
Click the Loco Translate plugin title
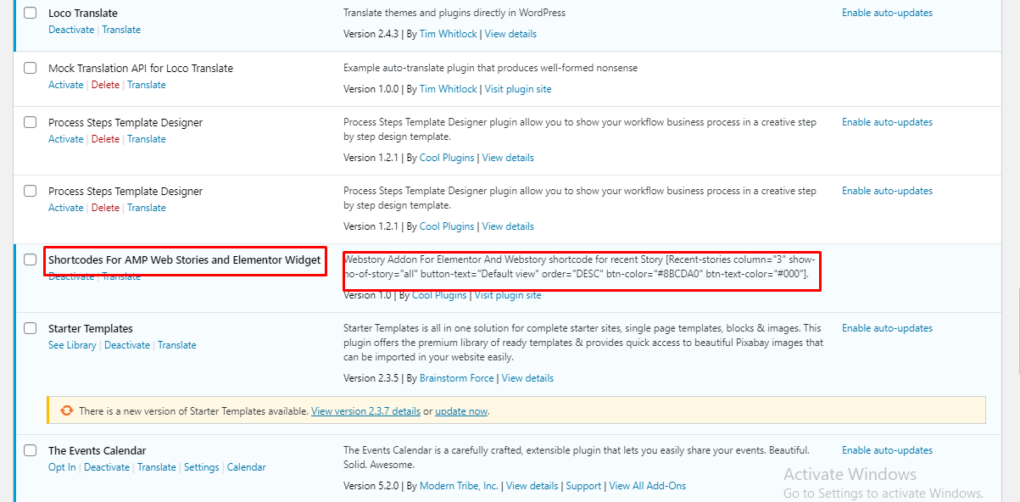pyautogui.click(x=83, y=14)
